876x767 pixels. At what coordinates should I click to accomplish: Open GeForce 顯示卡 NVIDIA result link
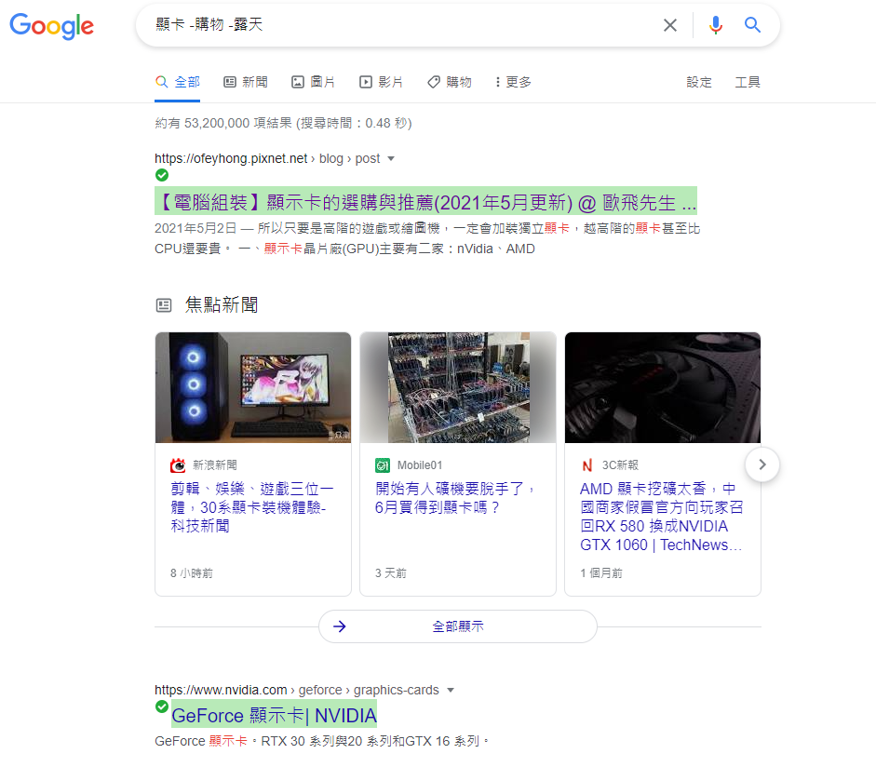(x=274, y=716)
